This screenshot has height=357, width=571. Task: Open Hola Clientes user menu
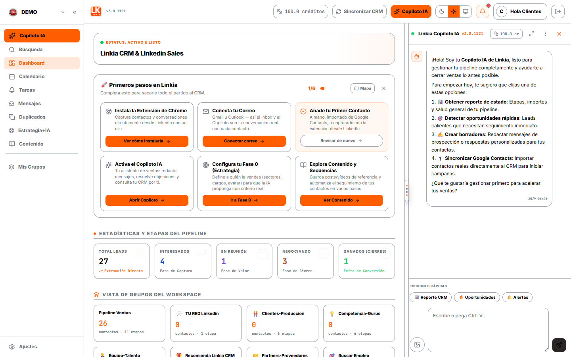520,12
